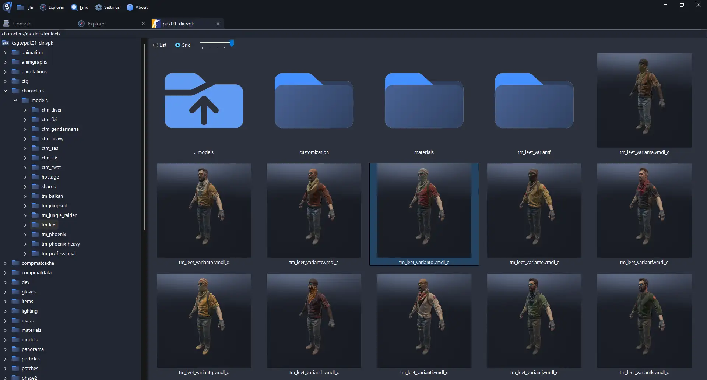
Task: Select the root csgo/pak01_dir.vpk node
Action: pyautogui.click(x=32, y=43)
